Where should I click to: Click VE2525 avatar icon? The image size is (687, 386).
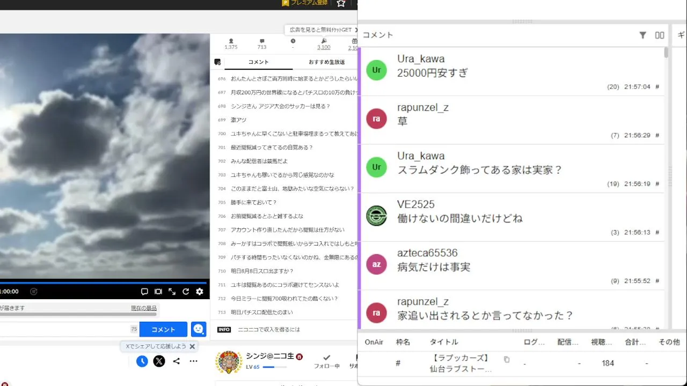376,216
